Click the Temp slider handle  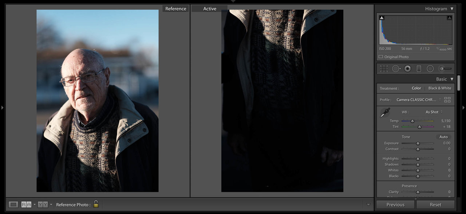412,121
